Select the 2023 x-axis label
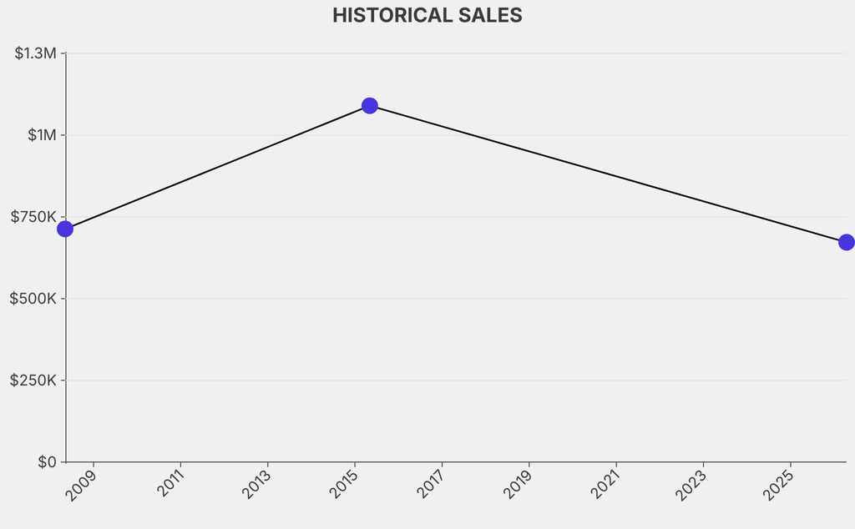 (x=691, y=486)
